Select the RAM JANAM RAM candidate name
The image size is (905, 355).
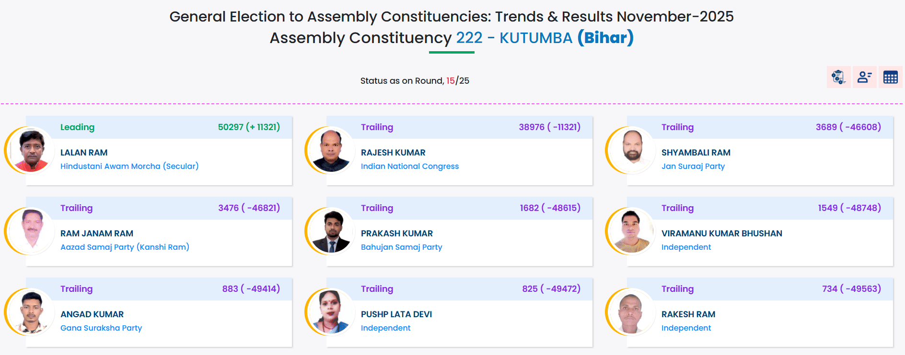97,233
